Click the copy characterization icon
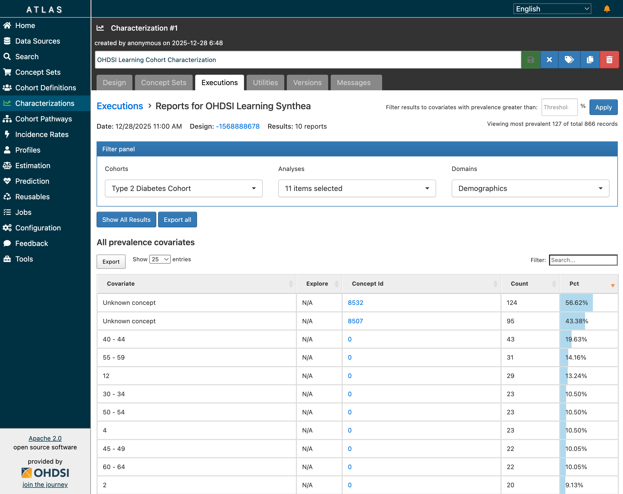The height and width of the screenshot is (494, 623). tap(590, 60)
